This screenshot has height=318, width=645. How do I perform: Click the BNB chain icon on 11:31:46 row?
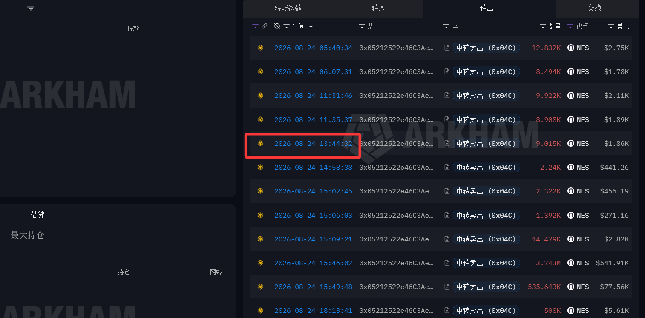click(260, 96)
